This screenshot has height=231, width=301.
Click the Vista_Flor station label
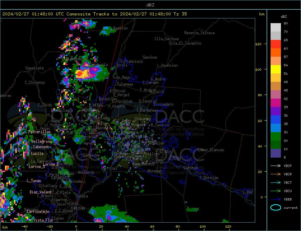click(x=43, y=220)
